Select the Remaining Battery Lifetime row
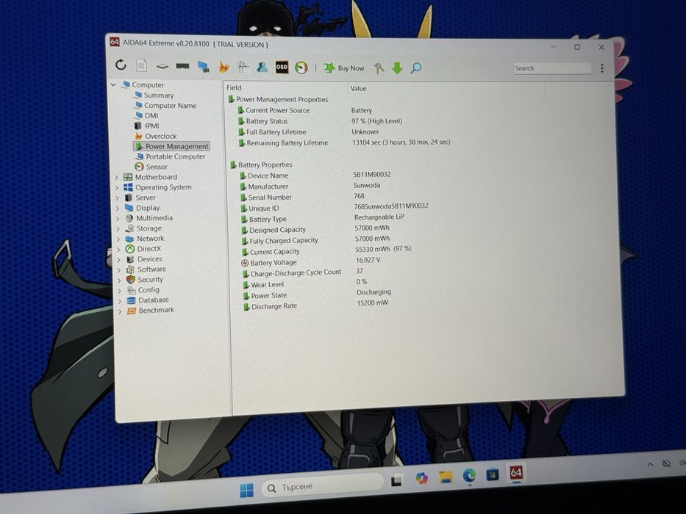The height and width of the screenshot is (514, 686). click(346, 142)
